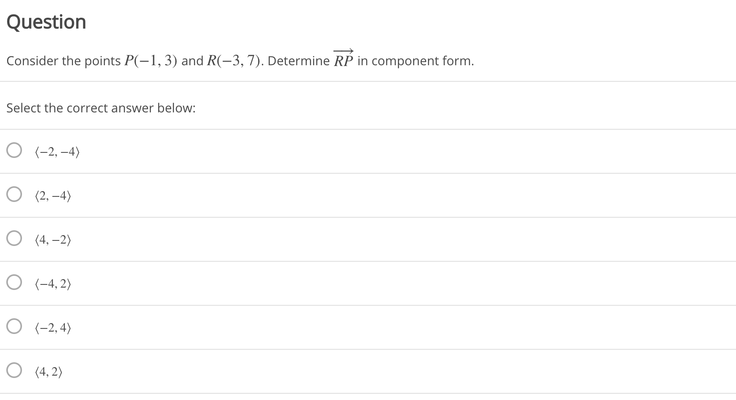Image resolution: width=736 pixels, height=400 pixels.
Task: Choose the answer option ⟨−4, 2⟩
Action: [53, 283]
